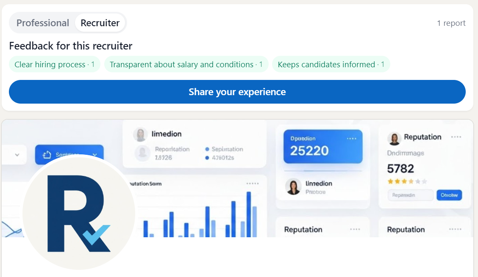Screen dimensions: 478x277
Task: Open the chevron dropdown at banner's left edge
Action: pos(17,155)
